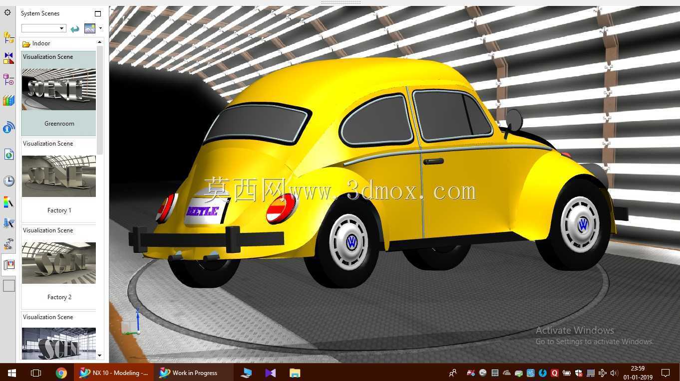Viewport: 680px width, 381px height.
Task: Click the battery status tray icon
Action: 567,373
